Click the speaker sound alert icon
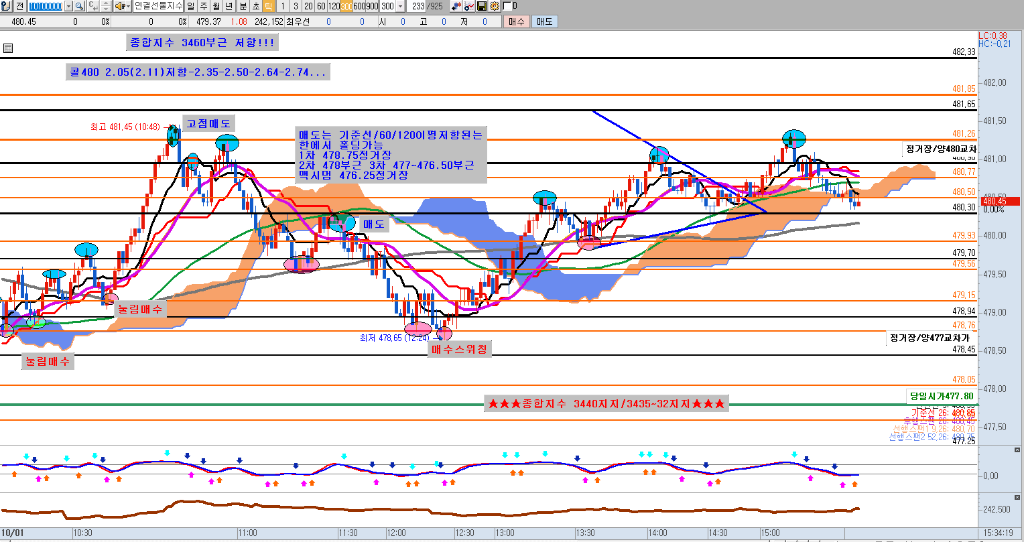 (119, 6)
